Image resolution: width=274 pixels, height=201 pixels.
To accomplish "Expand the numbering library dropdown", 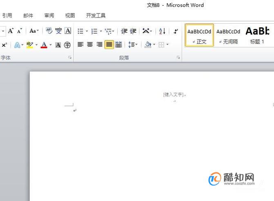I will pyautogui.click(x=101, y=31).
